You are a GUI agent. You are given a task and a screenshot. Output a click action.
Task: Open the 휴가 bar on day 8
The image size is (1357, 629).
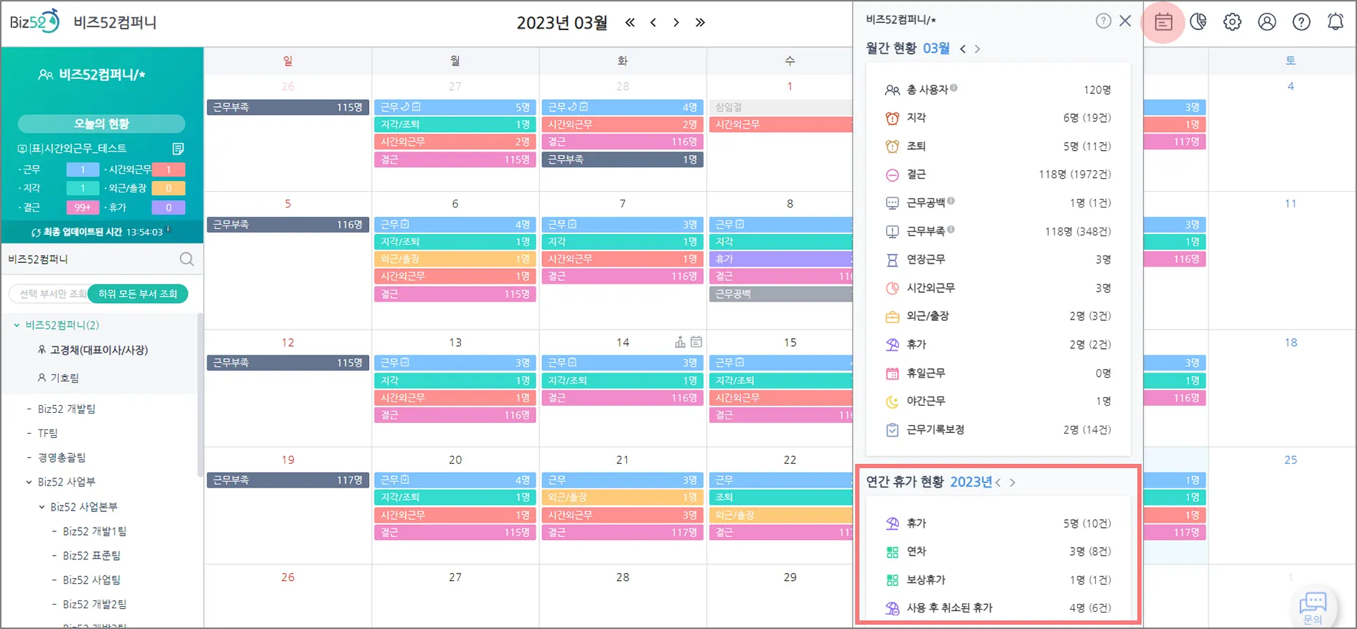[781, 258]
